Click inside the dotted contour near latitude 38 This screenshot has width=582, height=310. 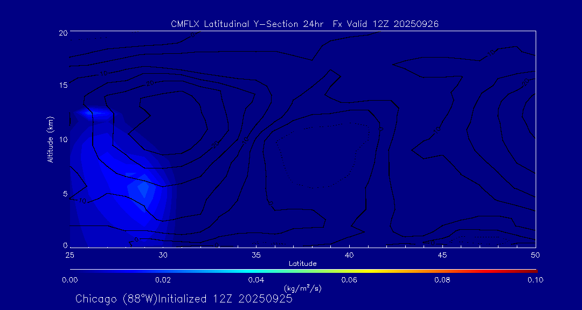(323, 151)
